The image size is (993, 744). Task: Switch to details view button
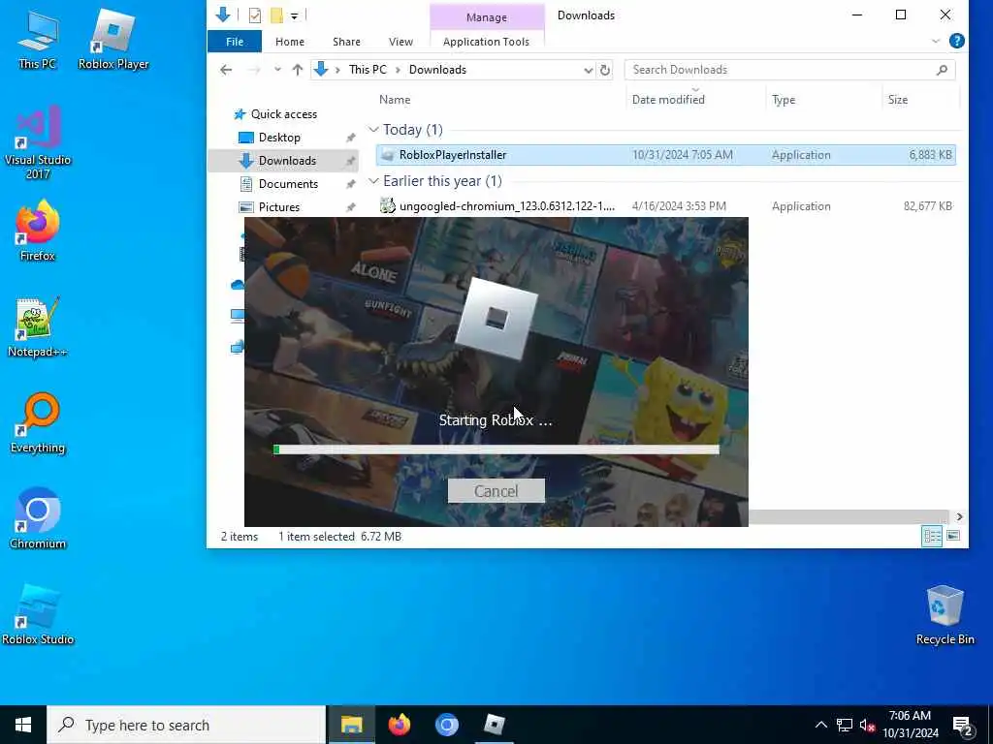[932, 536]
